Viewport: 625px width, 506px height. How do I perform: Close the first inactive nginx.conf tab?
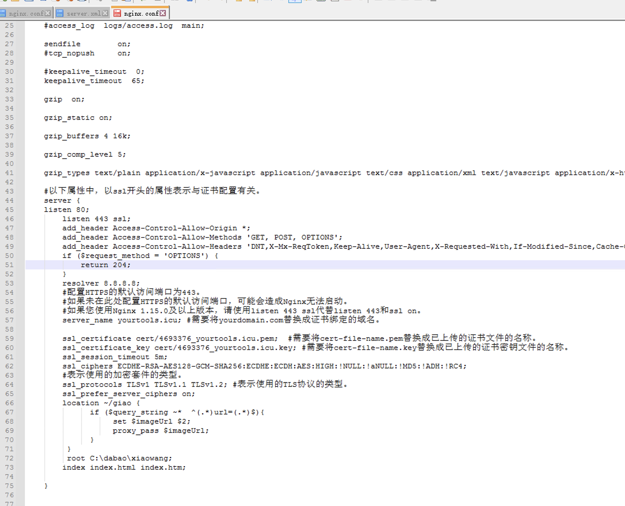48,13
